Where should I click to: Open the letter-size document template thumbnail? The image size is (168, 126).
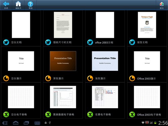[x=63, y=25]
